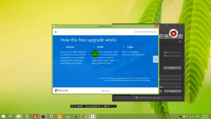Viewport: 211px width, 119px height.
Task: Open Bandicam help question mark
Action: click(x=167, y=25)
